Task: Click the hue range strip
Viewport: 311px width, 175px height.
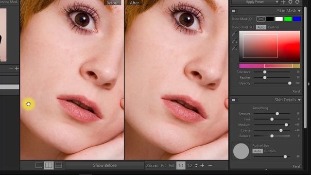Action: (x=270, y=66)
